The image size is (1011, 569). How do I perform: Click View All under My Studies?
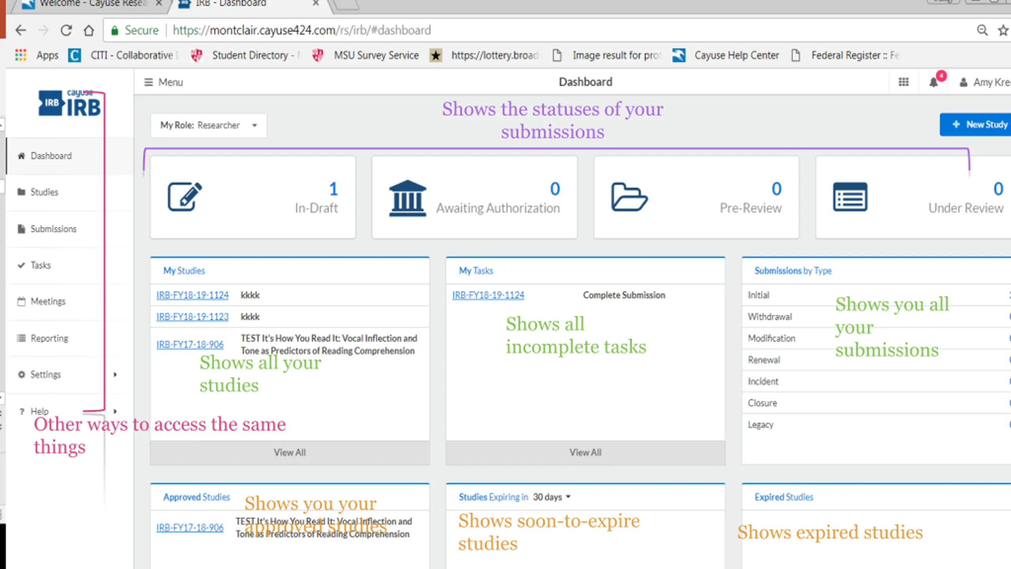(290, 452)
